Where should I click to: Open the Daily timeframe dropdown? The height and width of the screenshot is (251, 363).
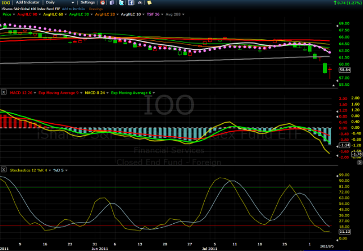pyautogui.click(x=60, y=2)
